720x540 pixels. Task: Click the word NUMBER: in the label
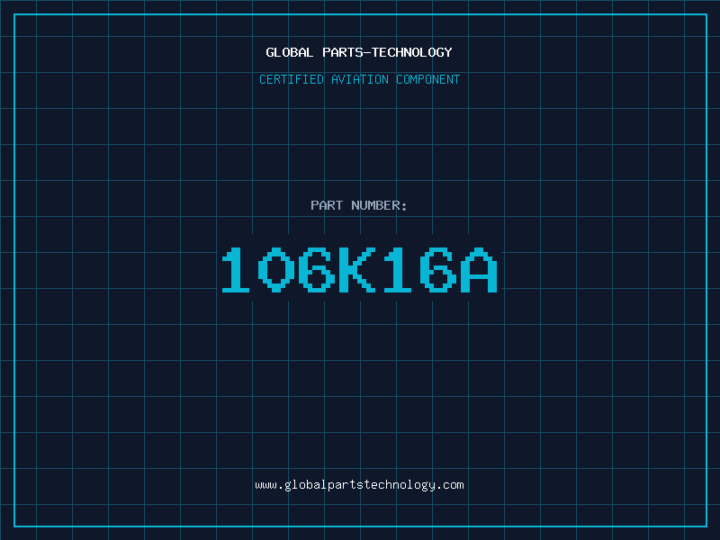(380, 206)
